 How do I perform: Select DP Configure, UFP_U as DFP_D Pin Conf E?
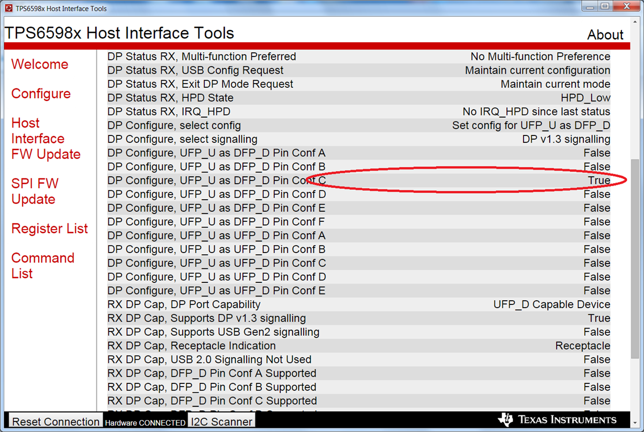[359, 208]
